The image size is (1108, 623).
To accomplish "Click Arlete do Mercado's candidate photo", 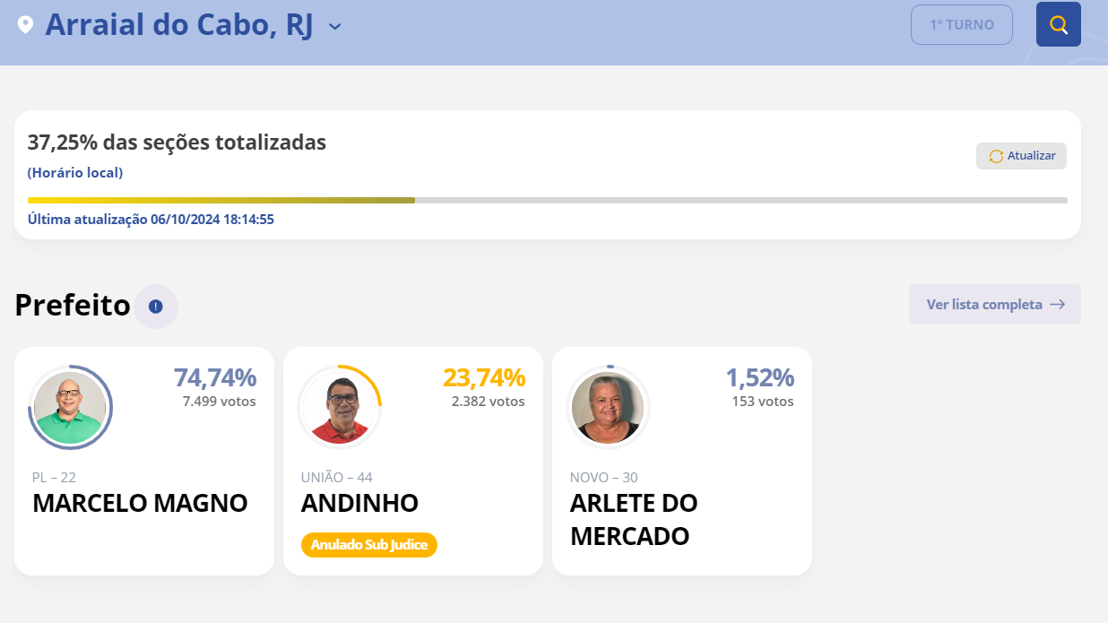I will [608, 408].
